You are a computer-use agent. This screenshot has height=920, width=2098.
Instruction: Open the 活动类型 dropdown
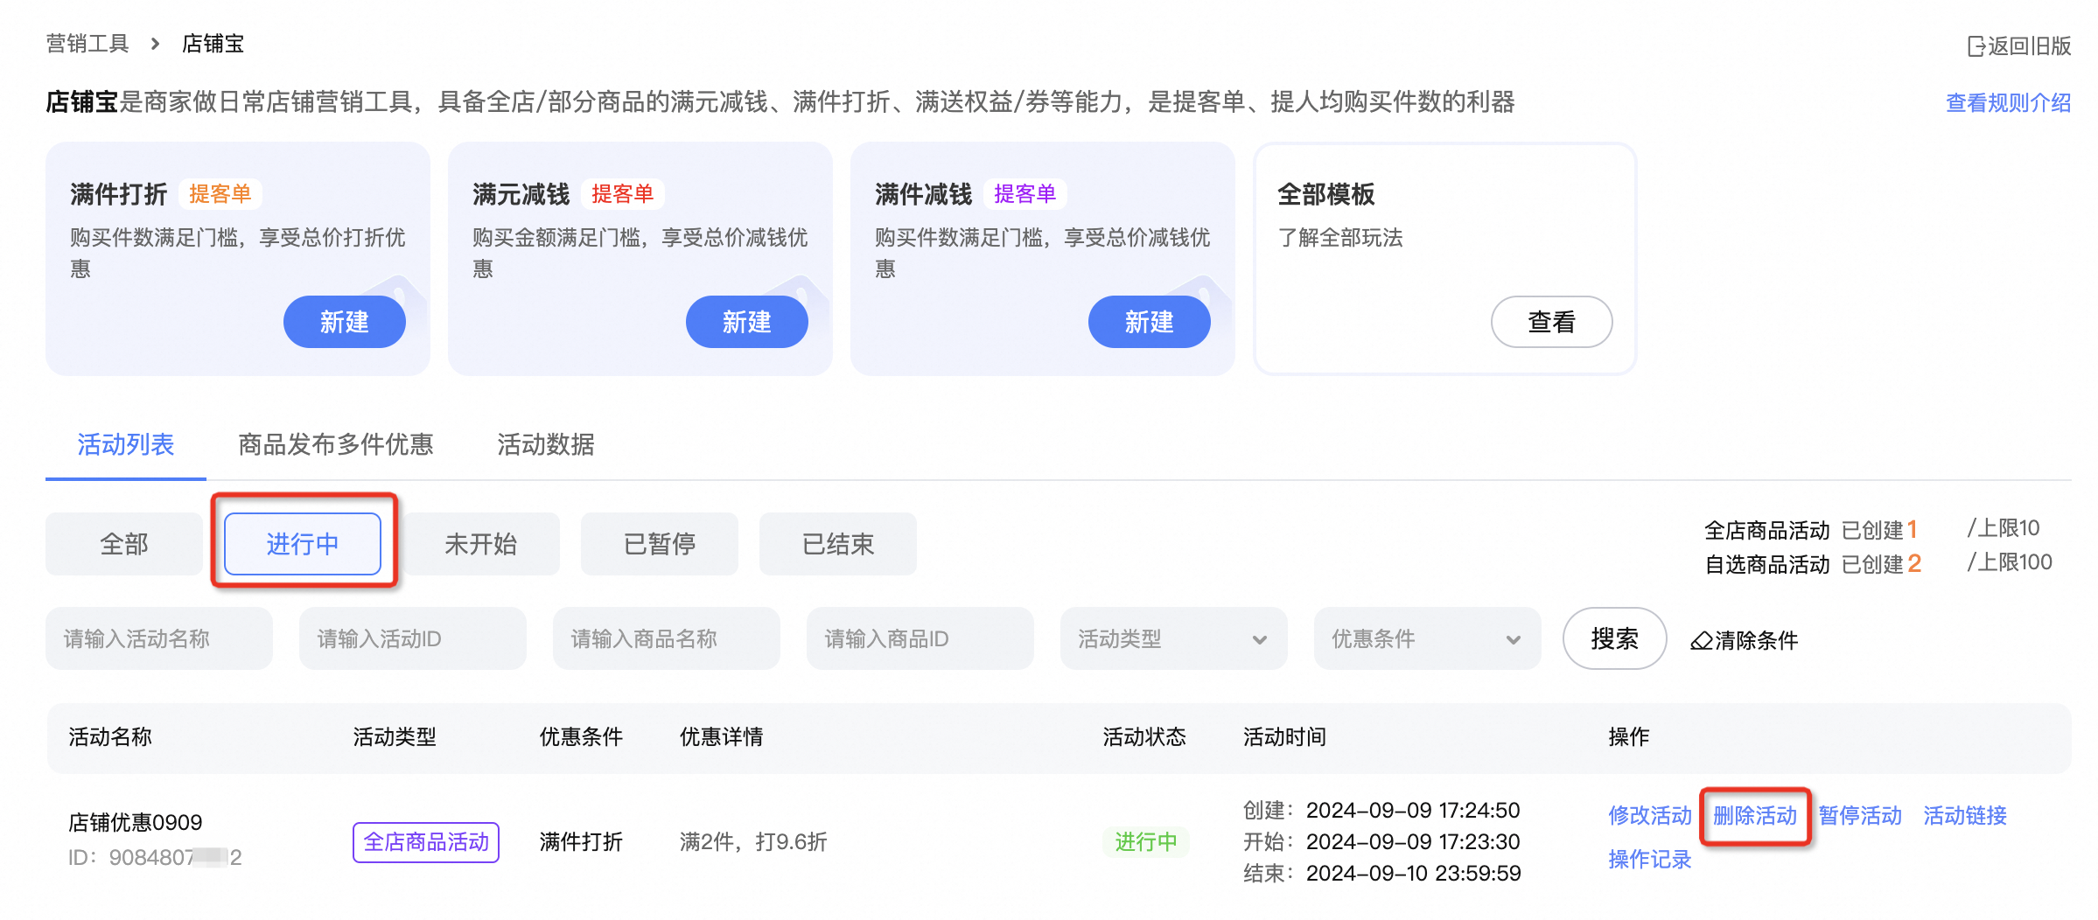[1173, 639]
